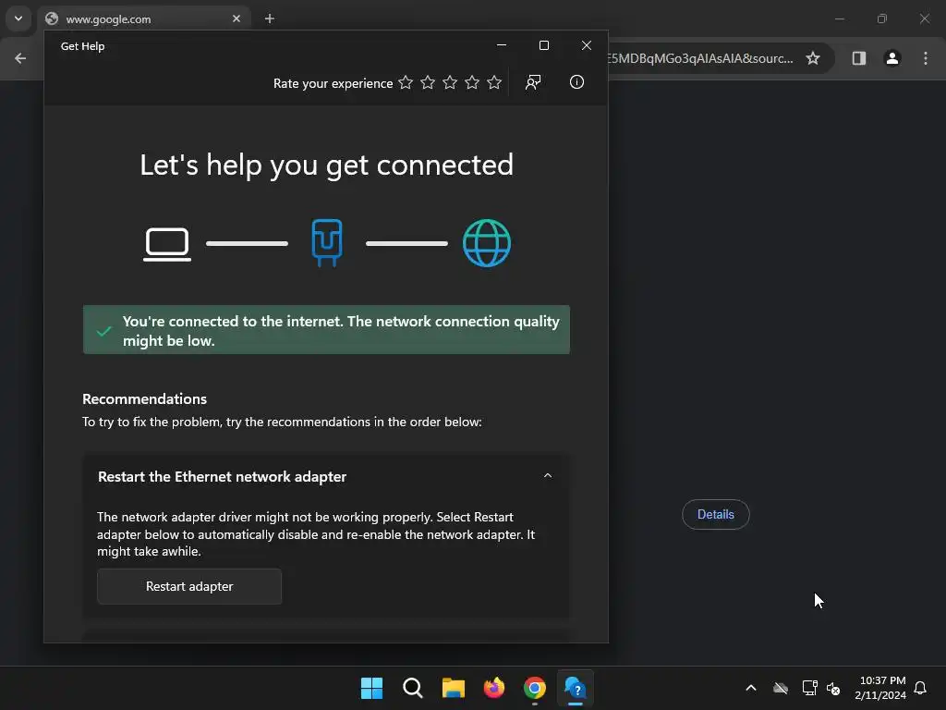Screen dimensions: 946x710
Task: Open the feedback icon in Get Help
Action: [x=533, y=82]
